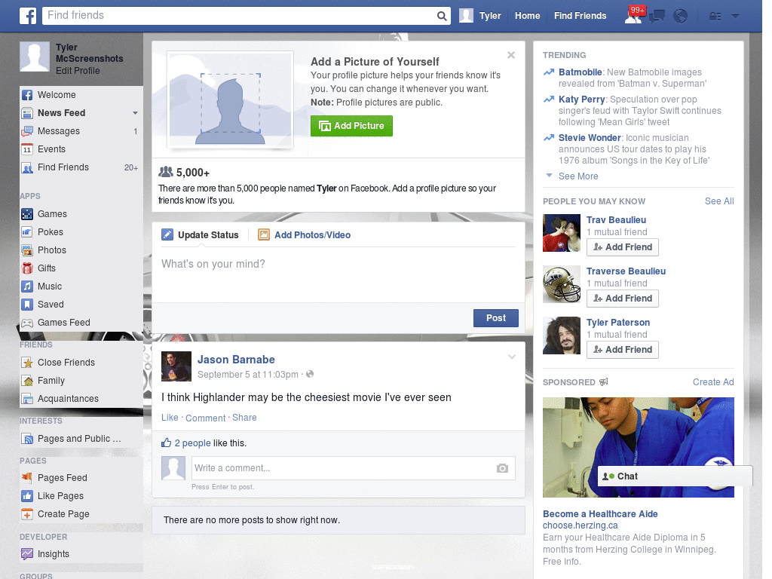772x579 pixels.
Task: Add Trav Beaulieu as friend
Action: (x=622, y=247)
